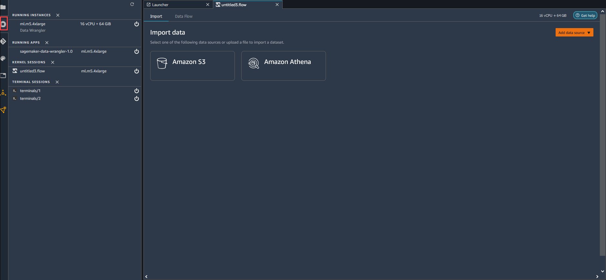The width and height of the screenshot is (606, 280).
Task: Click the 16 vCPU + 64 GiB text in the instance row
Action: [x=95, y=24]
